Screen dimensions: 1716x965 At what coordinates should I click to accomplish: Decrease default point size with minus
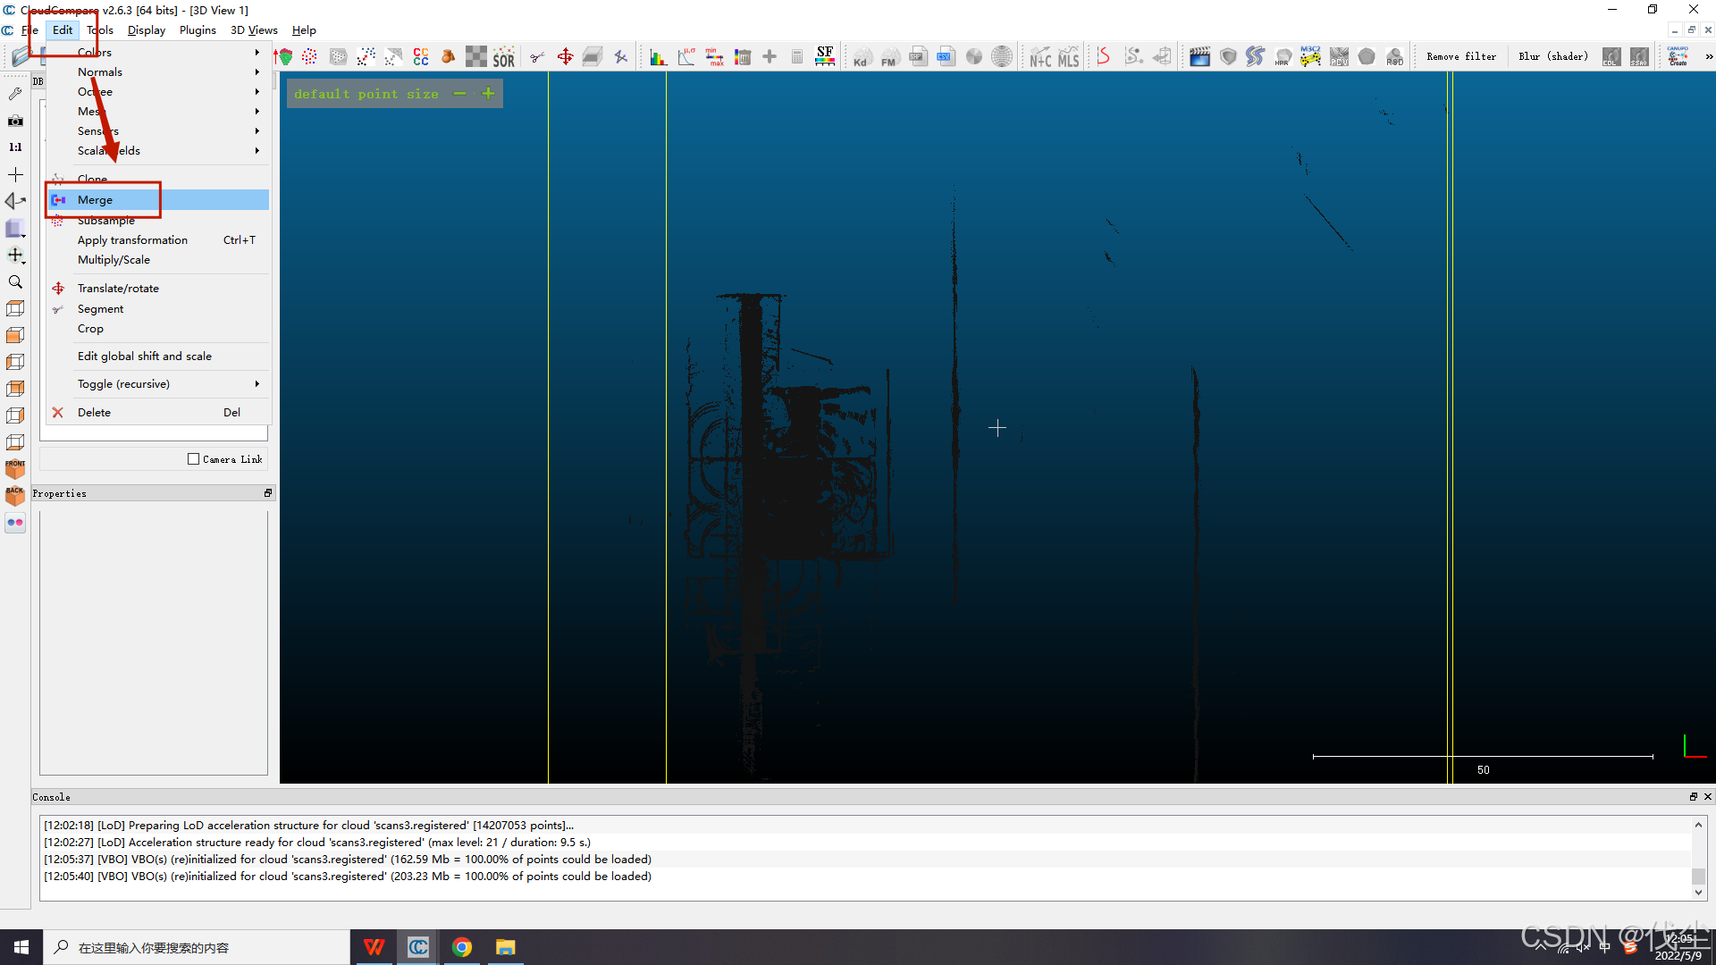click(459, 94)
